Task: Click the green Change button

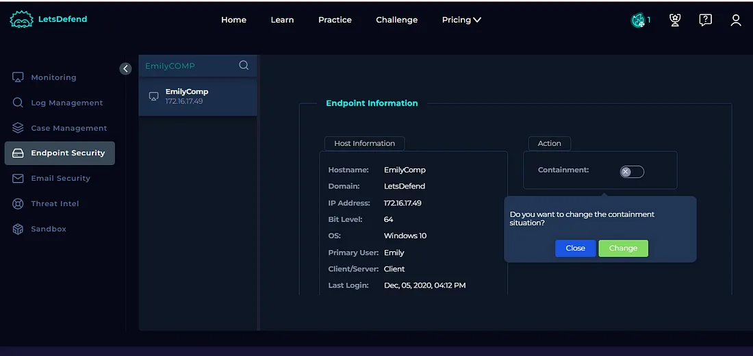Action: point(624,249)
